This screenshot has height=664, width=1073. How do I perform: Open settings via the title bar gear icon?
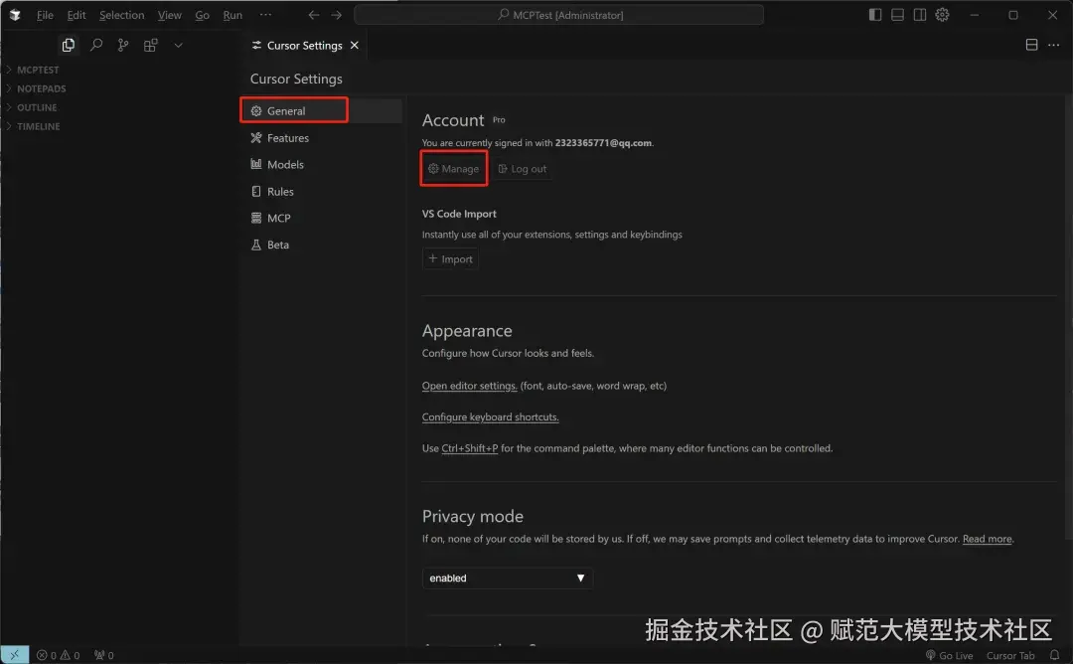[942, 14]
